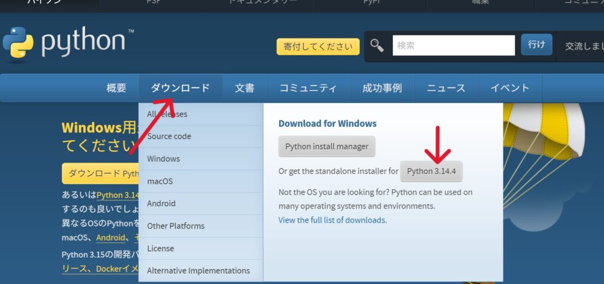Open Alternative Implementations submenu entry
The width and height of the screenshot is (604, 284).
pos(198,271)
